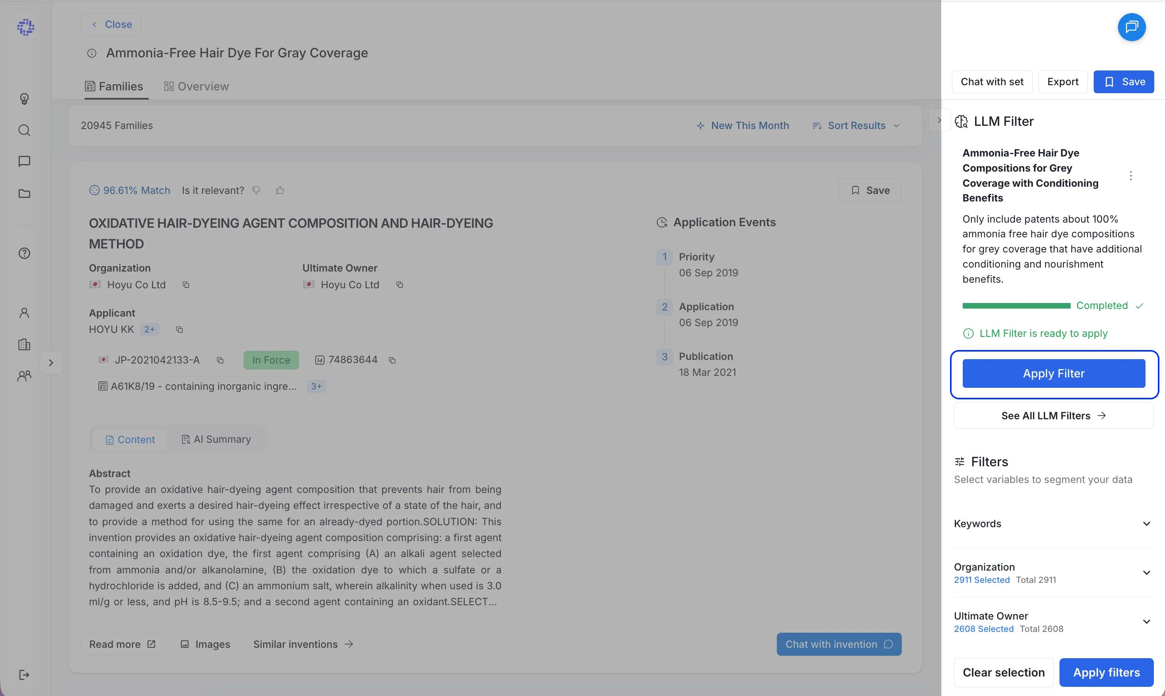Screen dimensions: 1165x696
Task: Show more classifications via 3+ badge
Action: (317, 387)
